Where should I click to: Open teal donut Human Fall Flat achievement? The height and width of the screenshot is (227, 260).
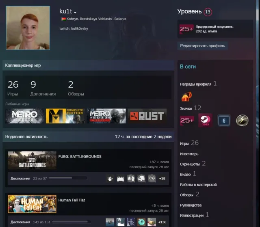(x=141, y=222)
